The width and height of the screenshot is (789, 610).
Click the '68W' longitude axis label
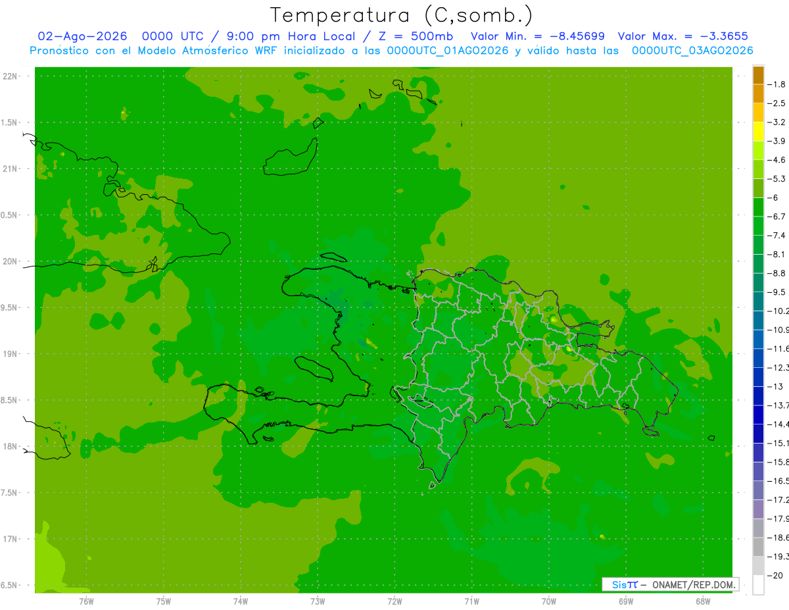pos(703,601)
